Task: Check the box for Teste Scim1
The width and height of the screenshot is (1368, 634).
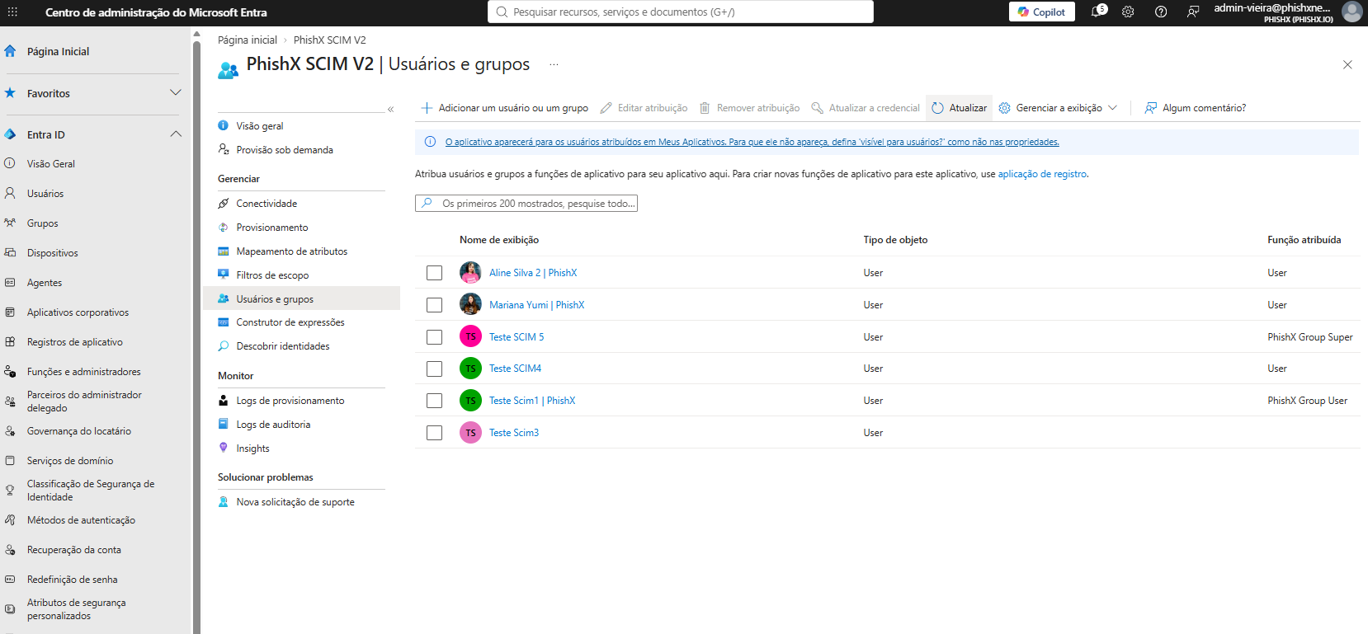Action: [434, 401]
